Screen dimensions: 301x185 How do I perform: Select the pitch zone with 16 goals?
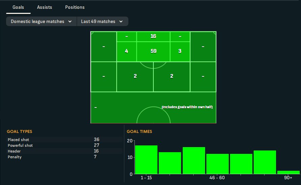coord(153,36)
